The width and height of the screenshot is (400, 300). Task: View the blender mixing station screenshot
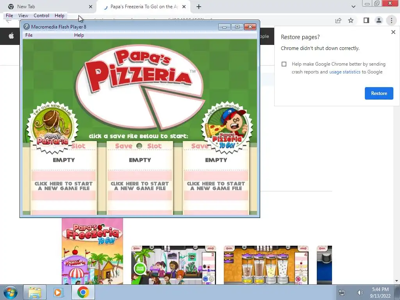click(266, 265)
